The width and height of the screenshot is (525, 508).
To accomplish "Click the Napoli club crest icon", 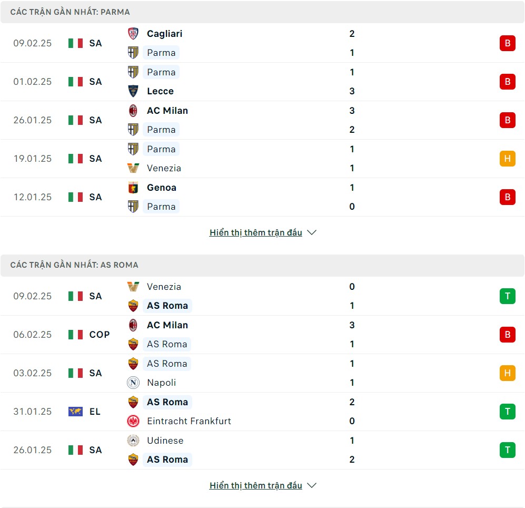I will pos(133,383).
